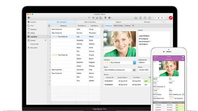Open the Invoice Item subtable
Viewport: 198px width, 111px height.
click(35, 44)
